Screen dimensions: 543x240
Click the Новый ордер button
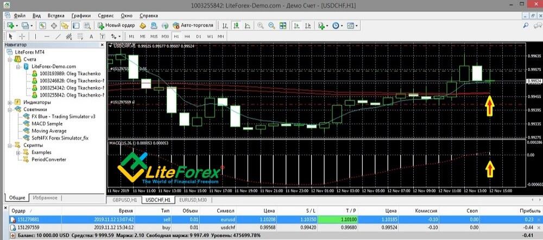click(x=116, y=26)
